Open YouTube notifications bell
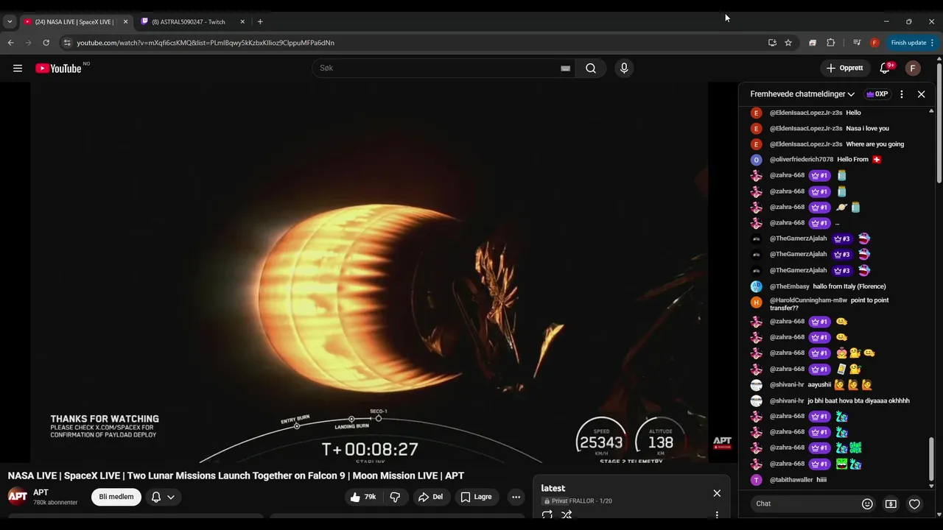This screenshot has width=943, height=530. [885, 68]
